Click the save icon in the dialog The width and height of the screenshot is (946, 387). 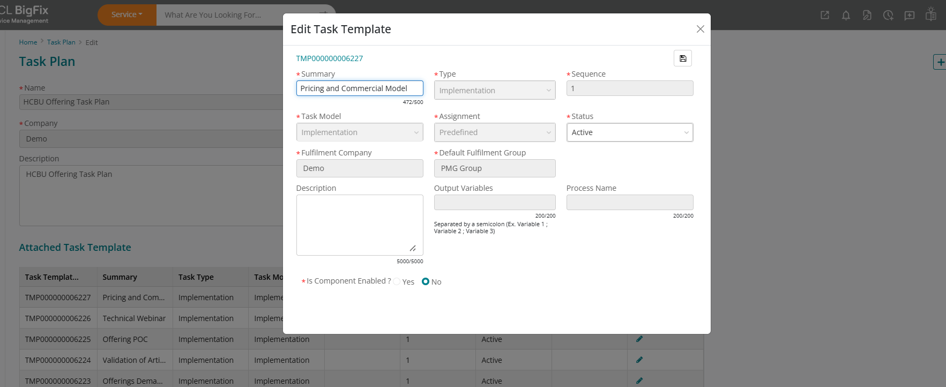[x=682, y=58]
